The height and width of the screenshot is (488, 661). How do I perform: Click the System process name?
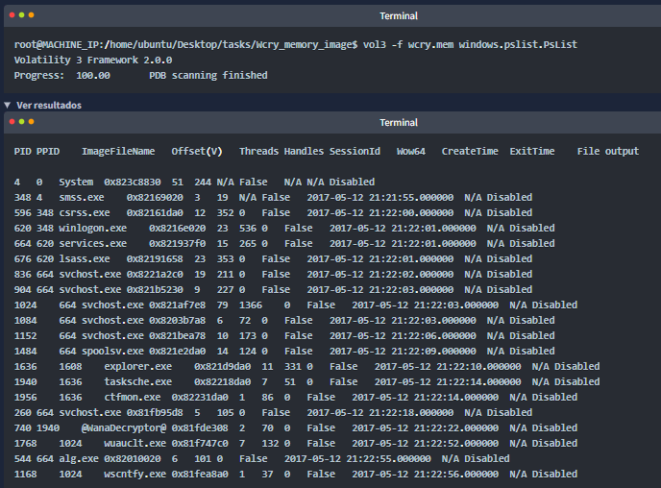(x=76, y=183)
